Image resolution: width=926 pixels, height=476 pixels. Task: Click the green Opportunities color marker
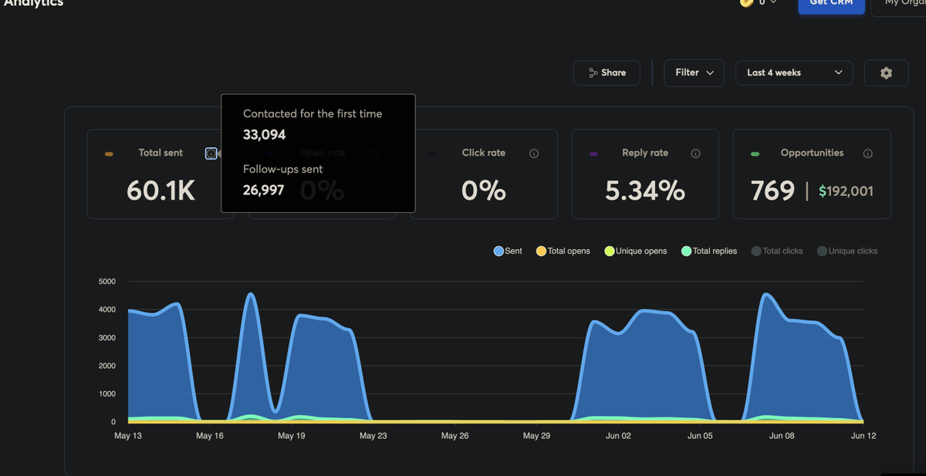click(x=755, y=154)
